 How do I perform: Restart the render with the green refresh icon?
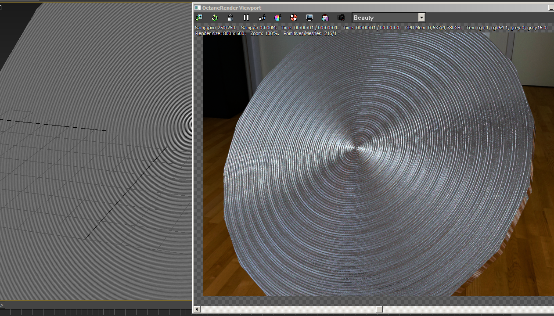tap(215, 18)
